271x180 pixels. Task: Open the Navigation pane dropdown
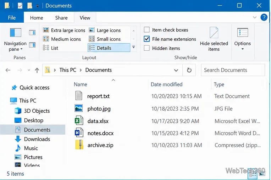tap(15, 40)
